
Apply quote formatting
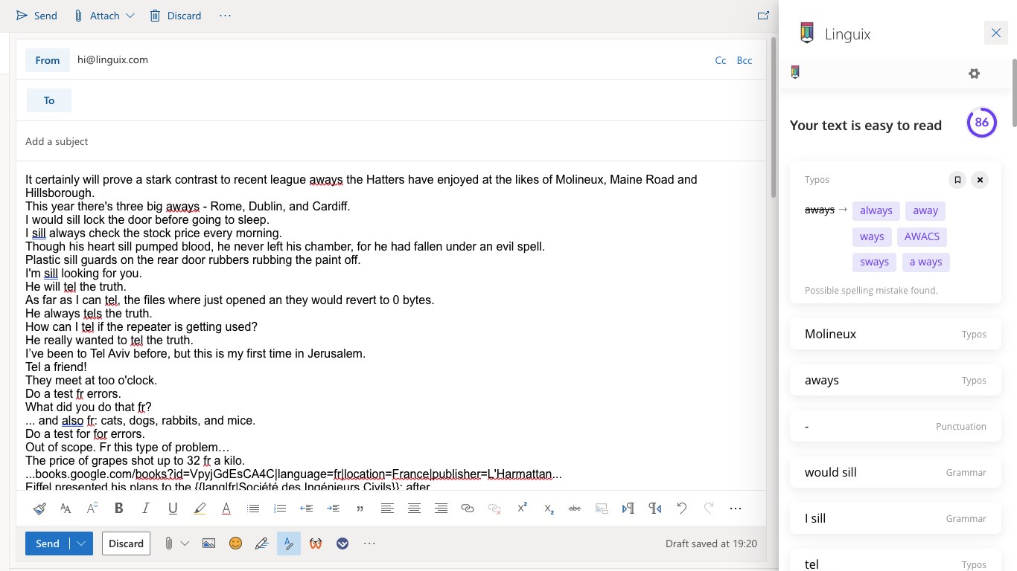(360, 509)
